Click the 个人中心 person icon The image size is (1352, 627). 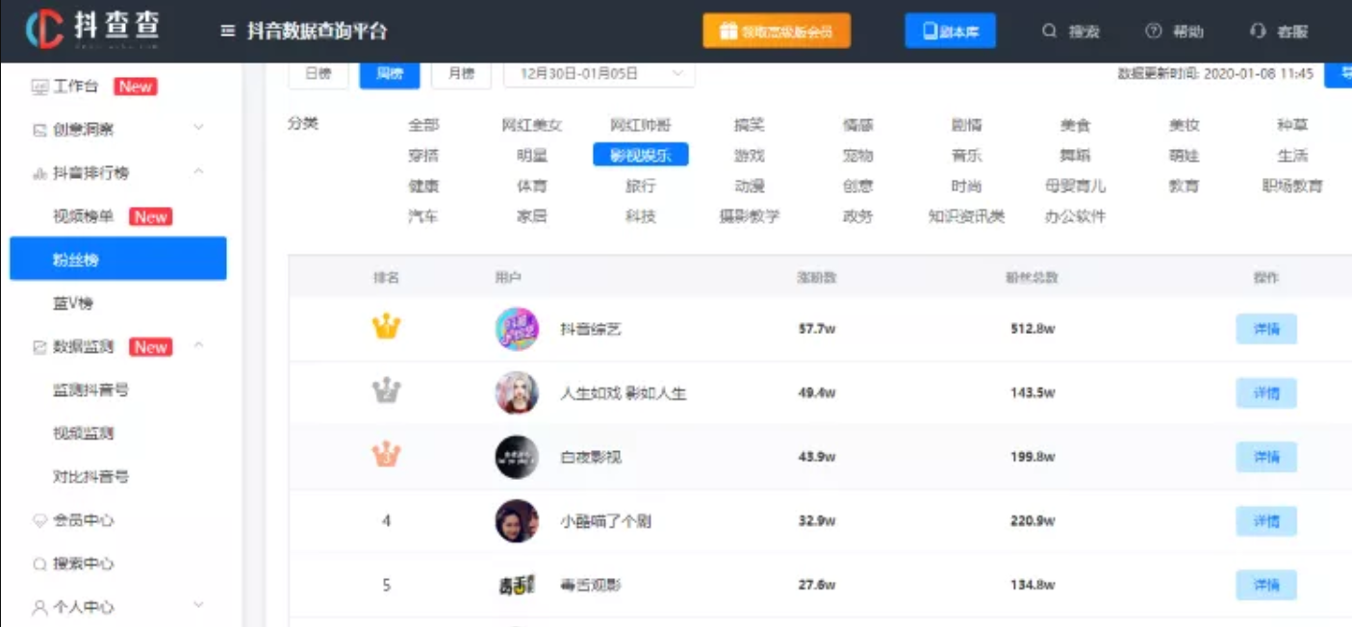(x=39, y=608)
